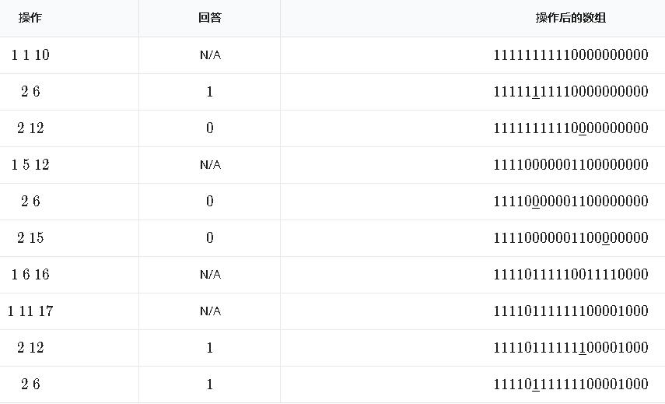The width and height of the screenshot is (665, 404).
Task: Click the 操作后的数组 column header
Action: [570, 18]
